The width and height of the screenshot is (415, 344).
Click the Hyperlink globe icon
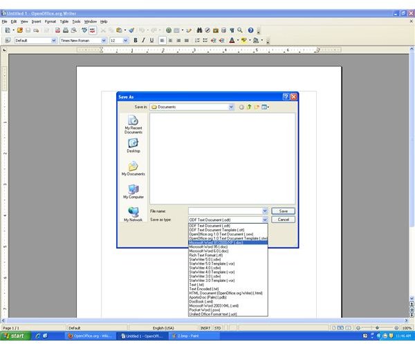tap(169, 30)
